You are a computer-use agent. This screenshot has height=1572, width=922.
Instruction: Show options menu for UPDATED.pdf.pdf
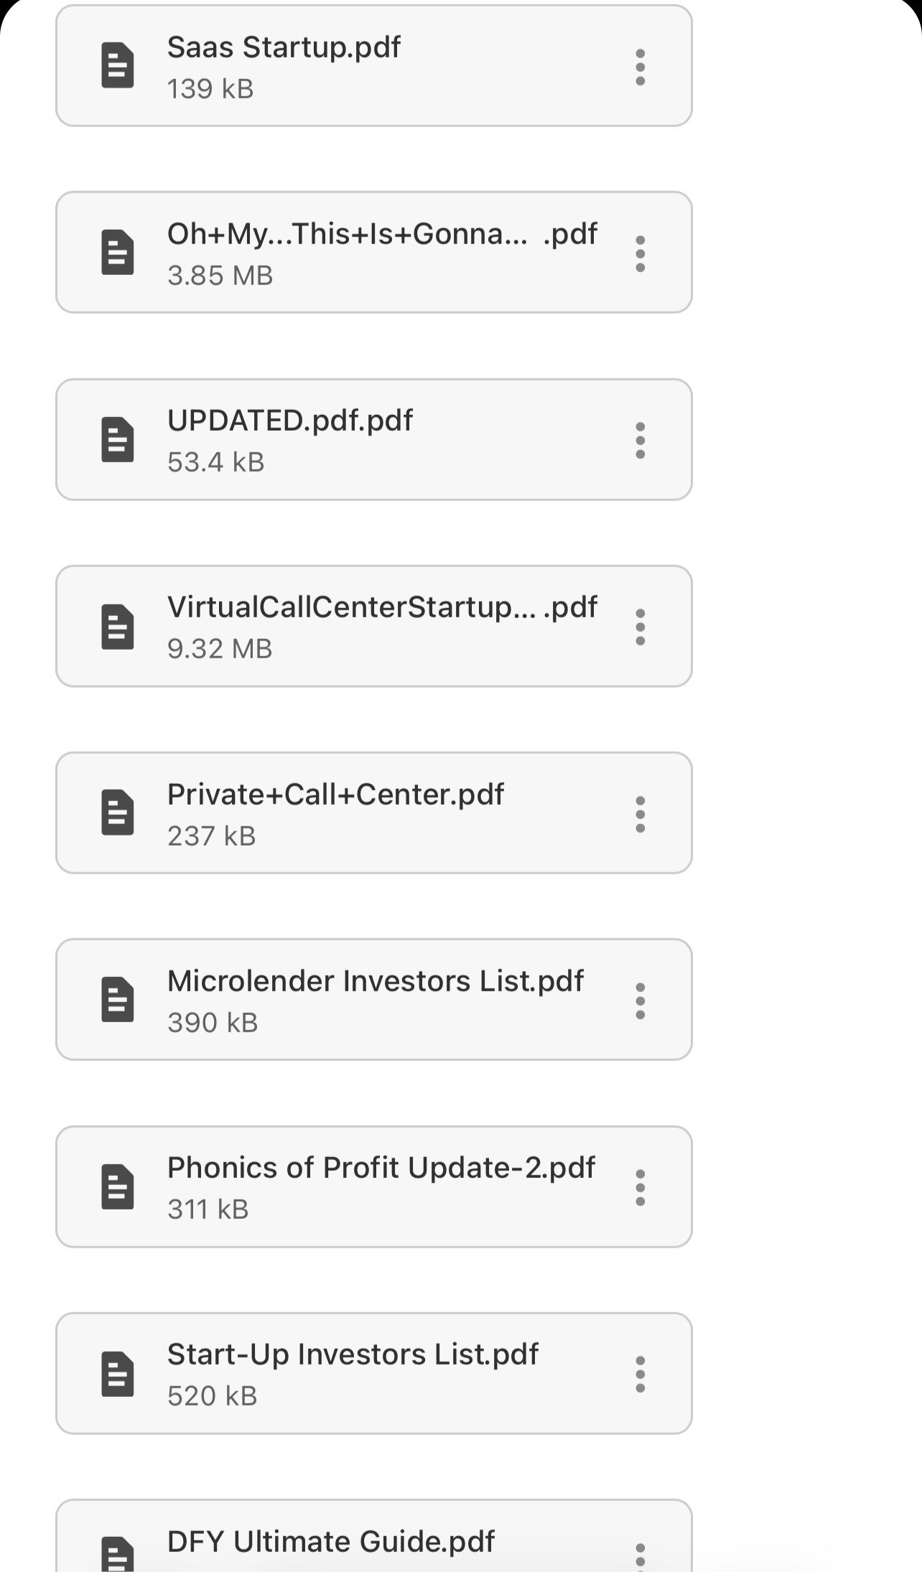(640, 440)
